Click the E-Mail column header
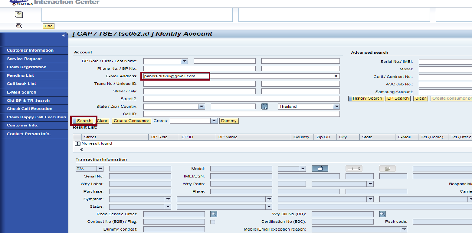This screenshot has width=472, height=233. point(404,137)
